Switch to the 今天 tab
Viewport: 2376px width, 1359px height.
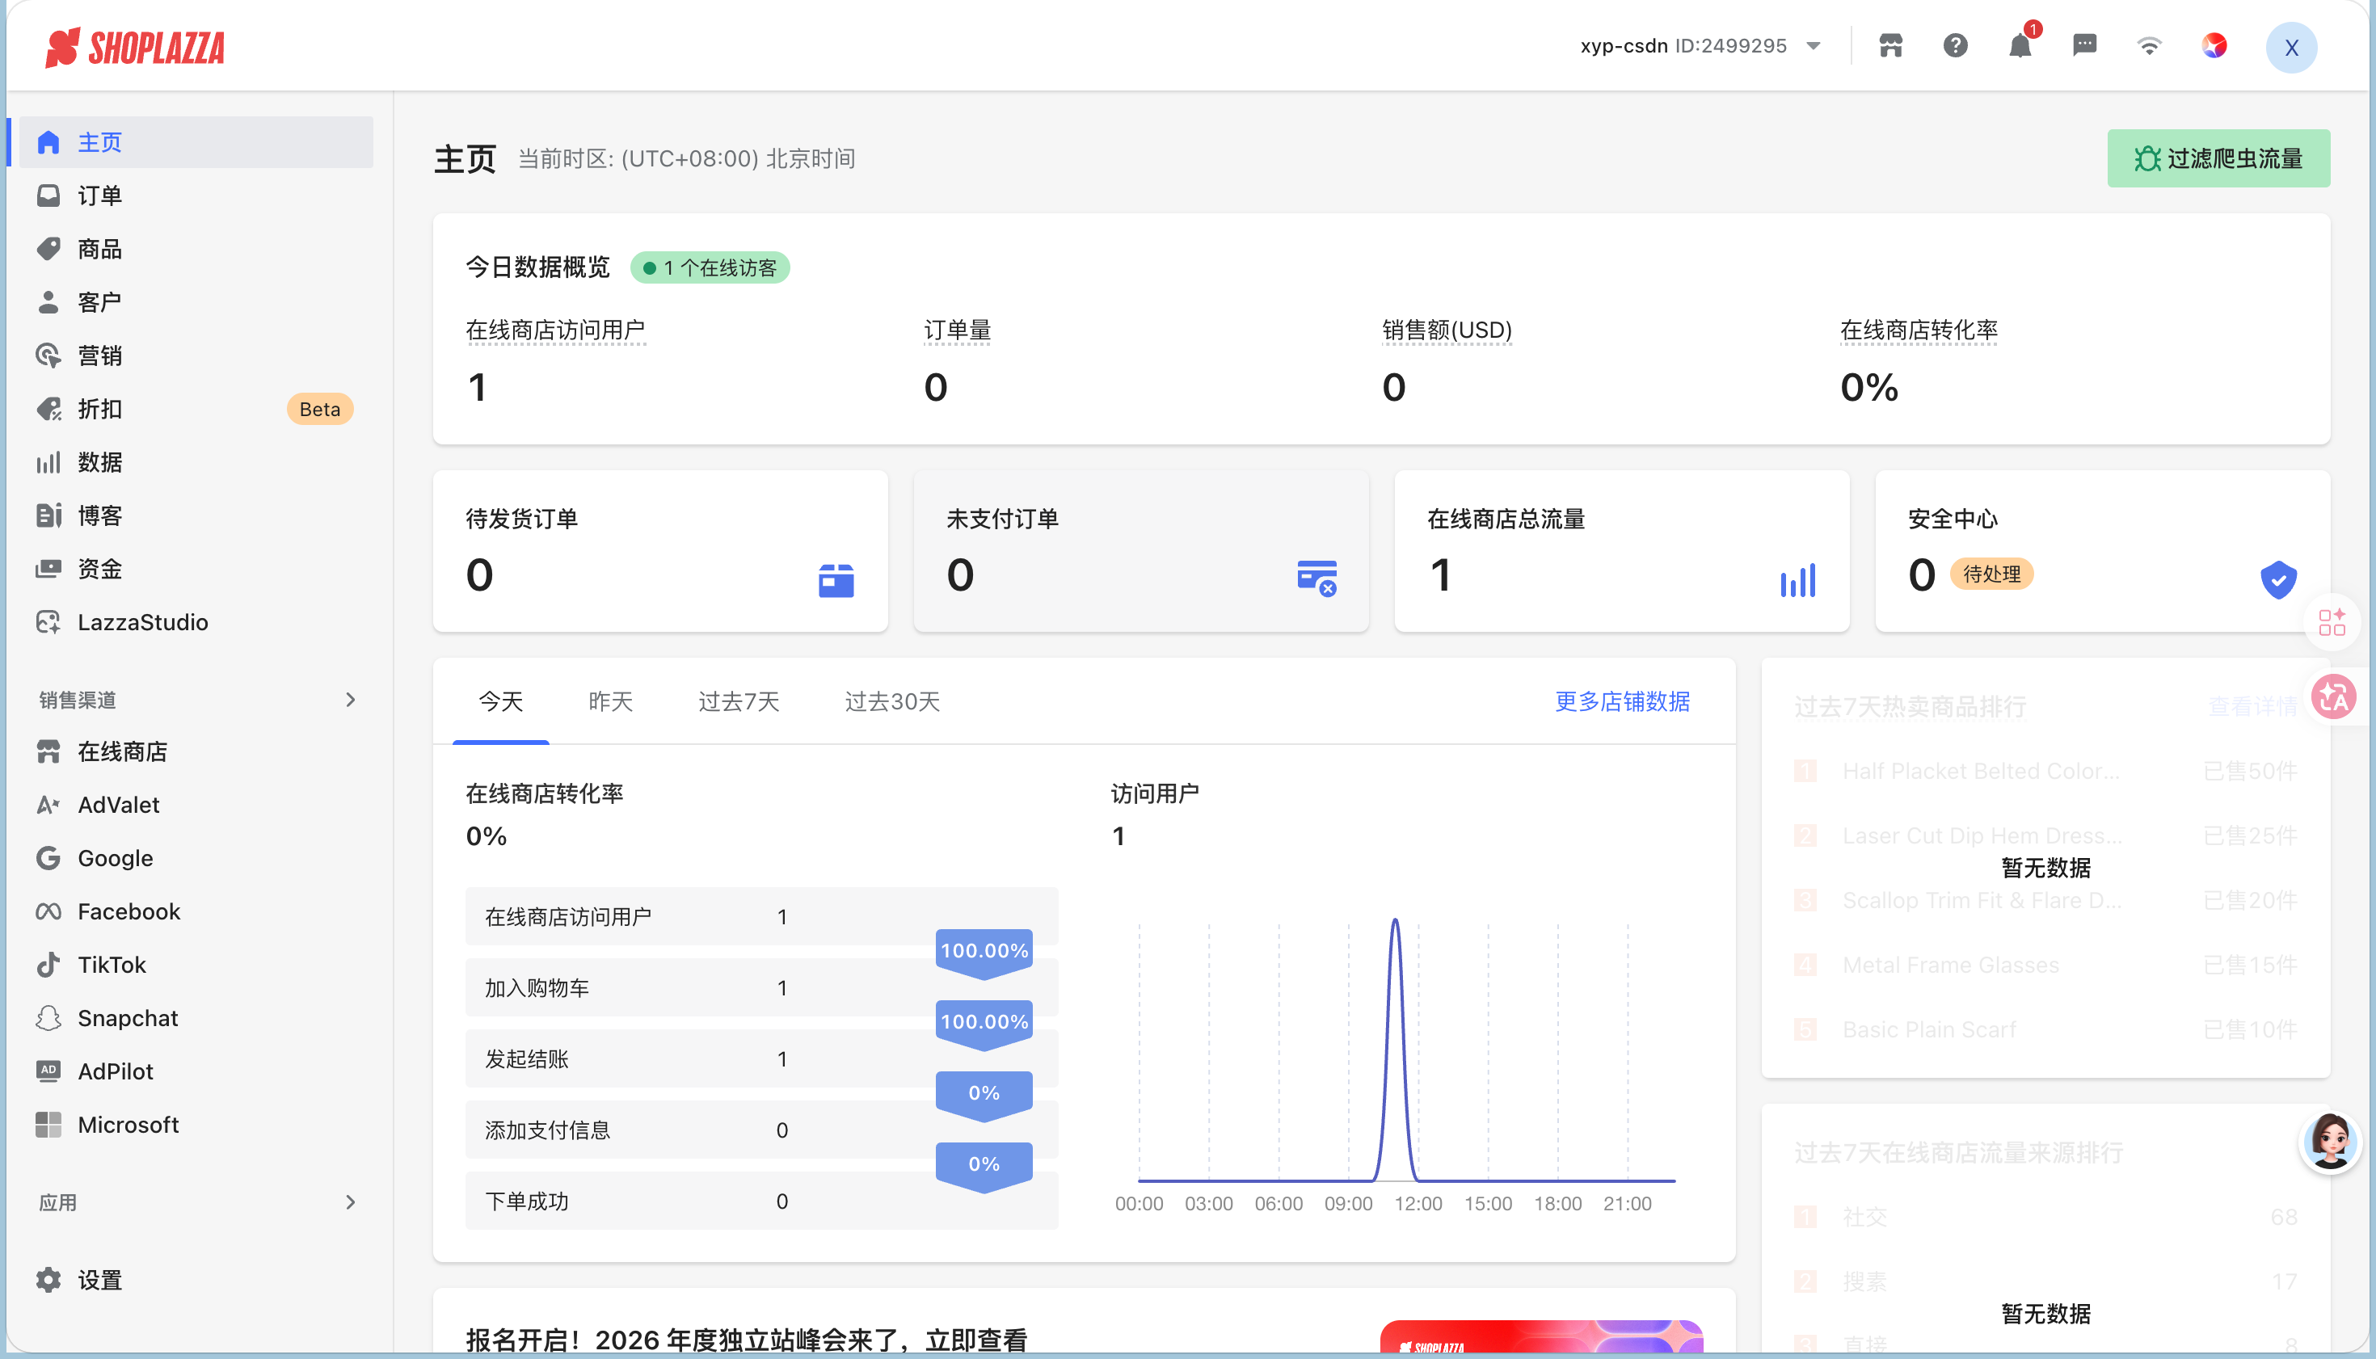pyautogui.click(x=500, y=701)
